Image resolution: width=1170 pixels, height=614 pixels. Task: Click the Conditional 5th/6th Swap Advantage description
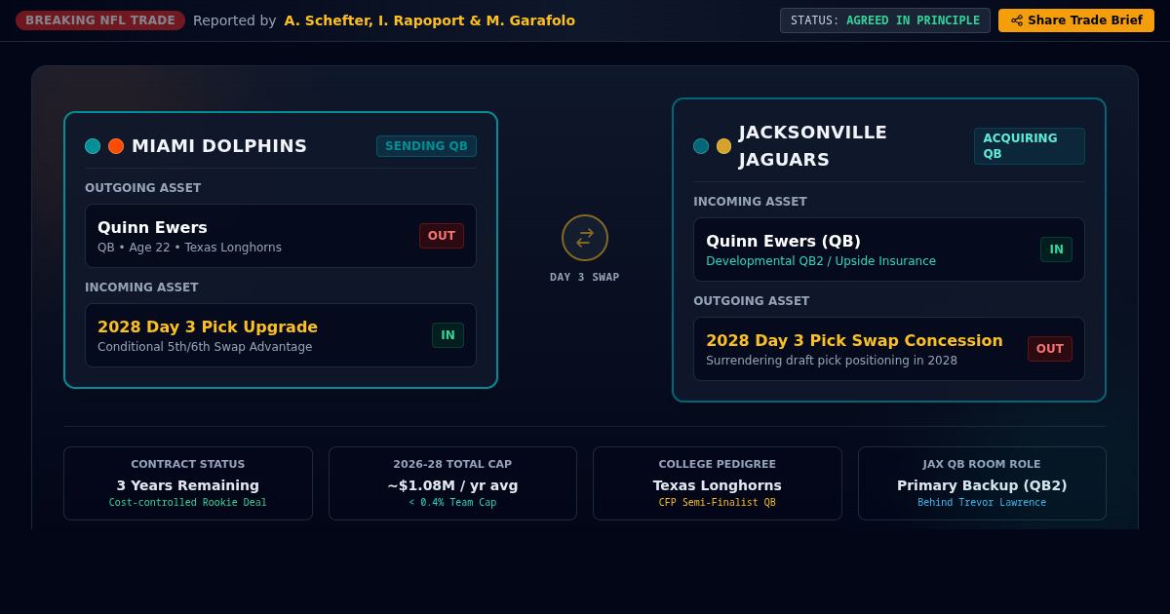point(205,347)
